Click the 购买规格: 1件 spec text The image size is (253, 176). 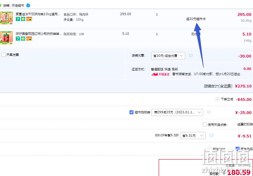[x=74, y=34]
